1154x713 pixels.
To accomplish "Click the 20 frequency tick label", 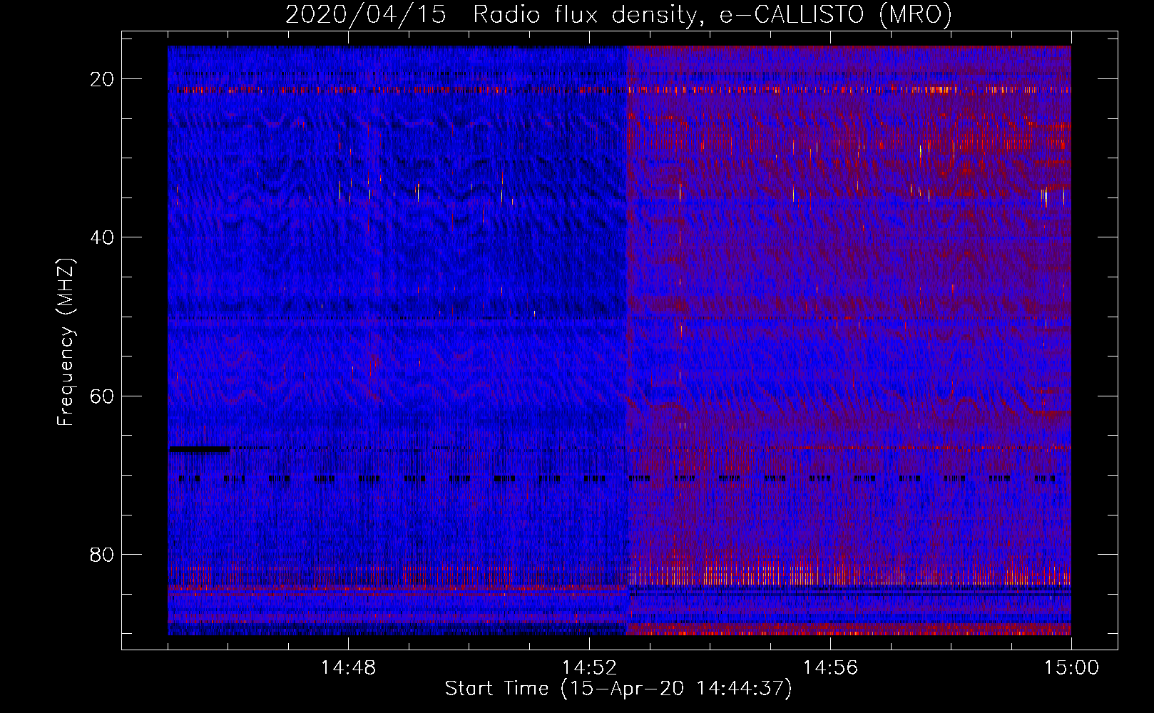I will [102, 79].
